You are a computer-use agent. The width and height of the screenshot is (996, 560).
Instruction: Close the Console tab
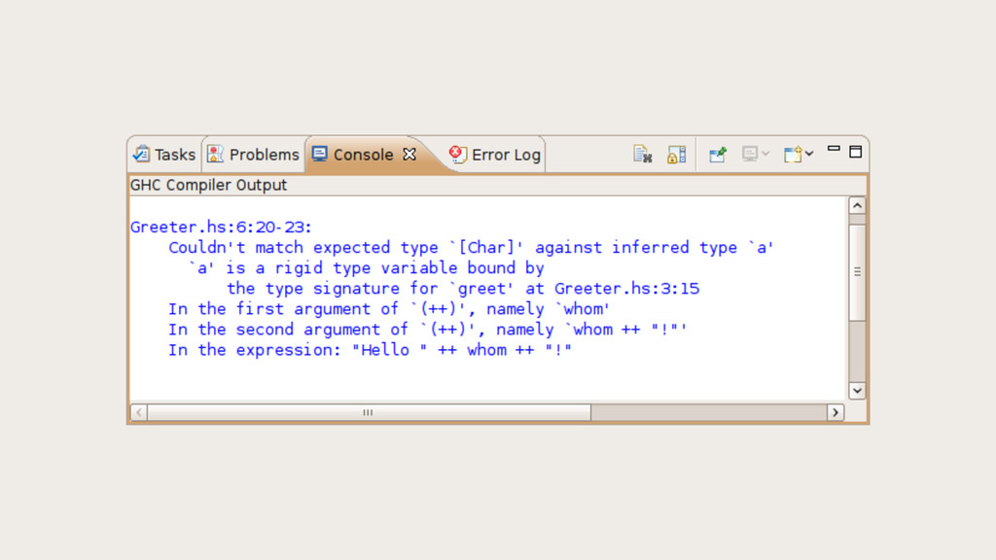[x=410, y=155]
